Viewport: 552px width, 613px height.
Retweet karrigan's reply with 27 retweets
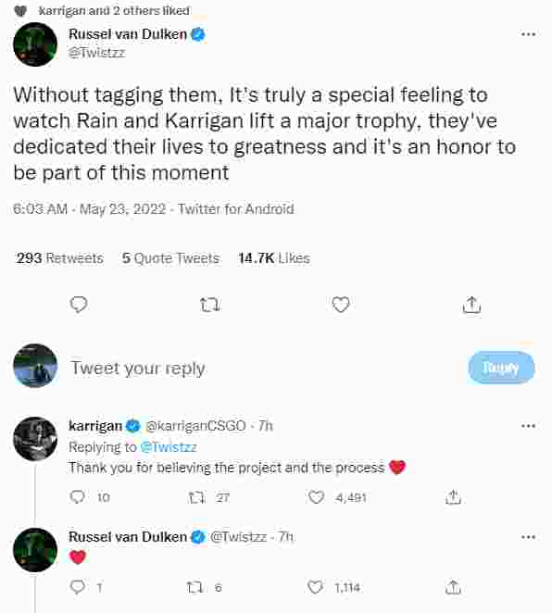click(195, 497)
